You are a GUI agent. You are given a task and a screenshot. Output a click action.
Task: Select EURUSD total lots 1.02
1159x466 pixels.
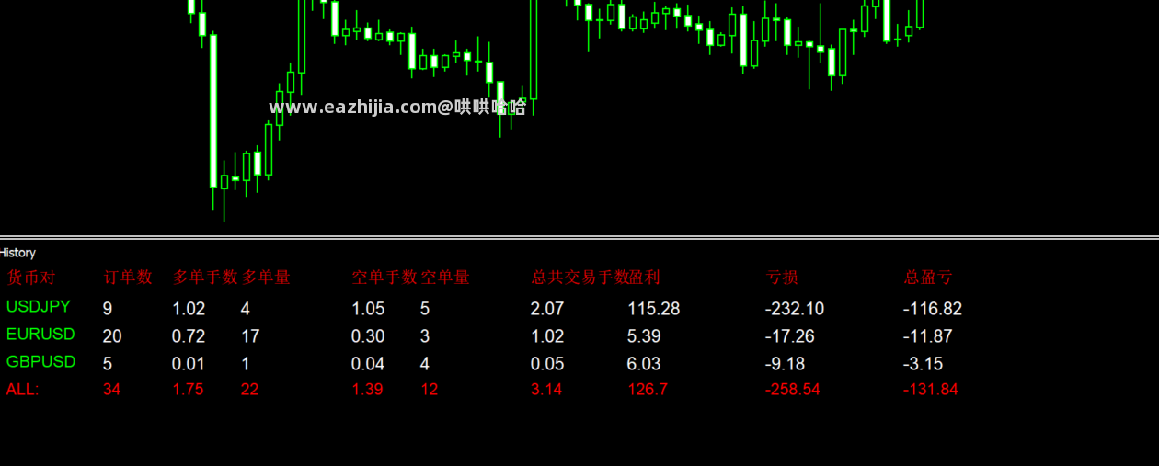547,336
